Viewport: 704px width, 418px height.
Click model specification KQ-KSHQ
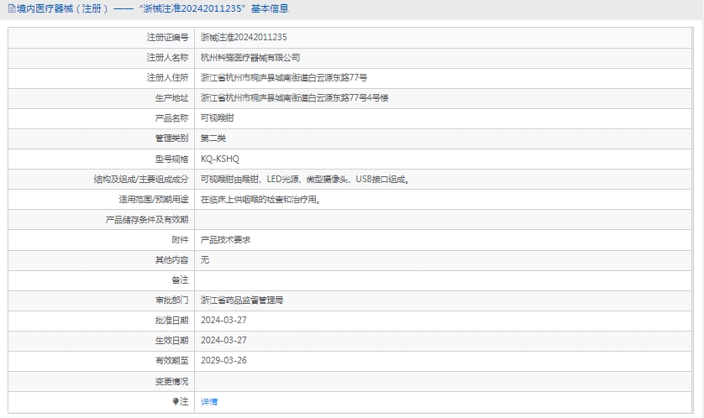[x=220, y=159]
